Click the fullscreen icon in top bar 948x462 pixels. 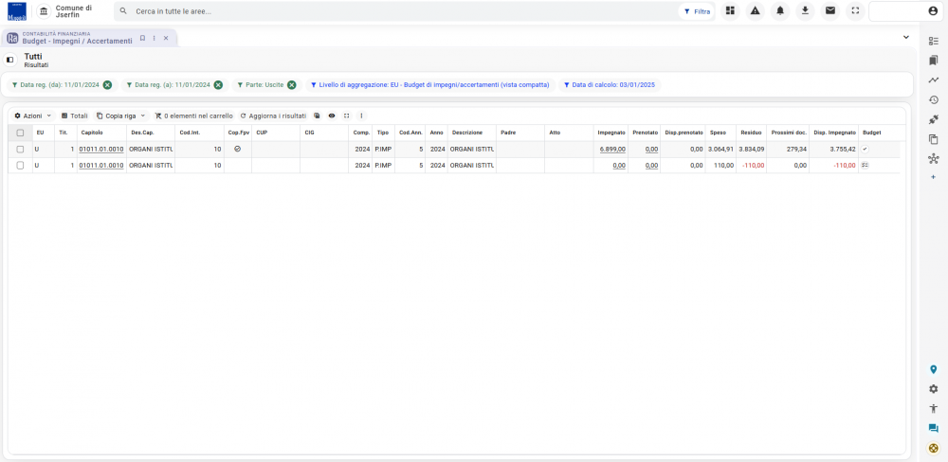855,10
